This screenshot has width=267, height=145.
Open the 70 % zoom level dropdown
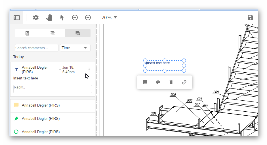click(x=109, y=18)
